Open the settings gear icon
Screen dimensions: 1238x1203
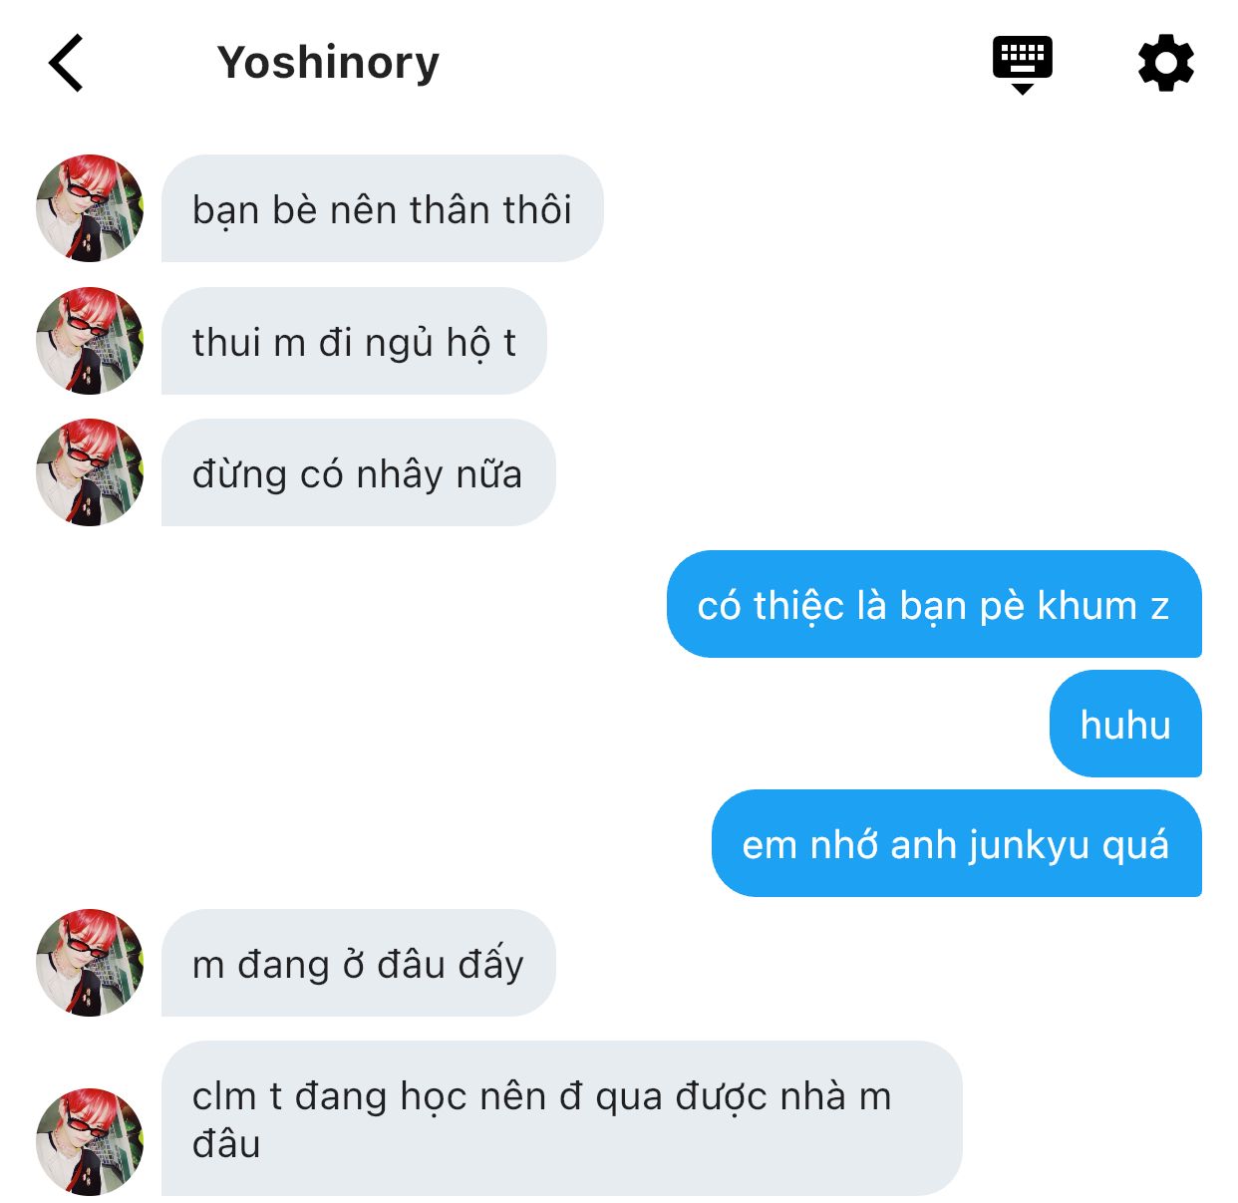(1165, 64)
